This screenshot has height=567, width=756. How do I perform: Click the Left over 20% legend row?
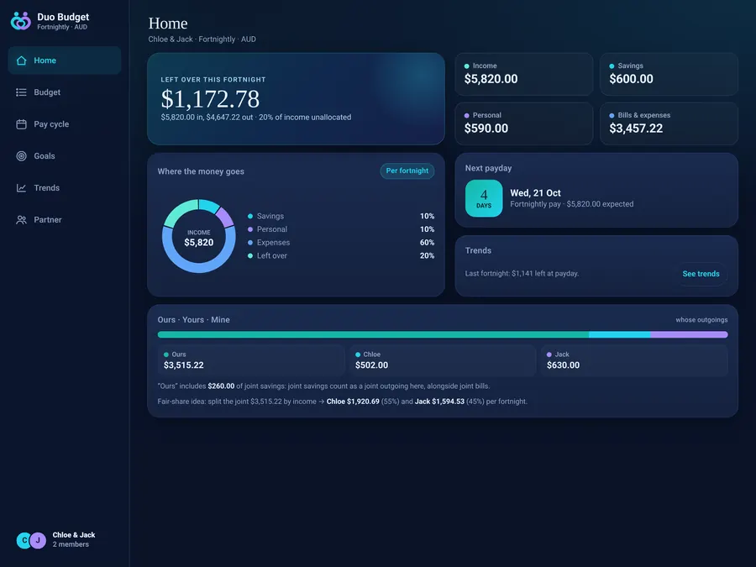click(x=341, y=255)
